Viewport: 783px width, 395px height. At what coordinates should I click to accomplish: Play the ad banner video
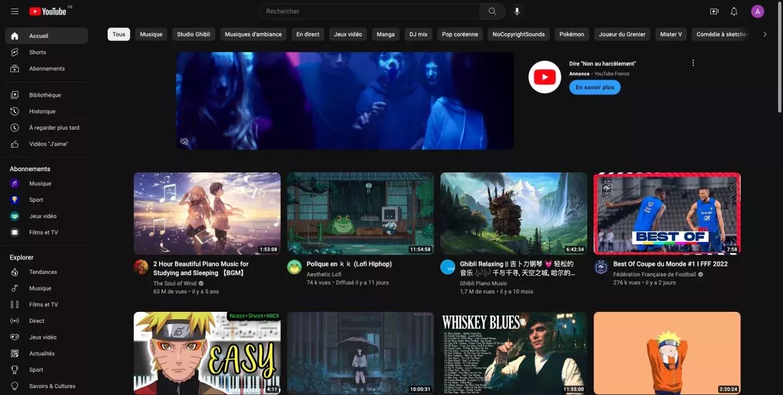point(345,101)
